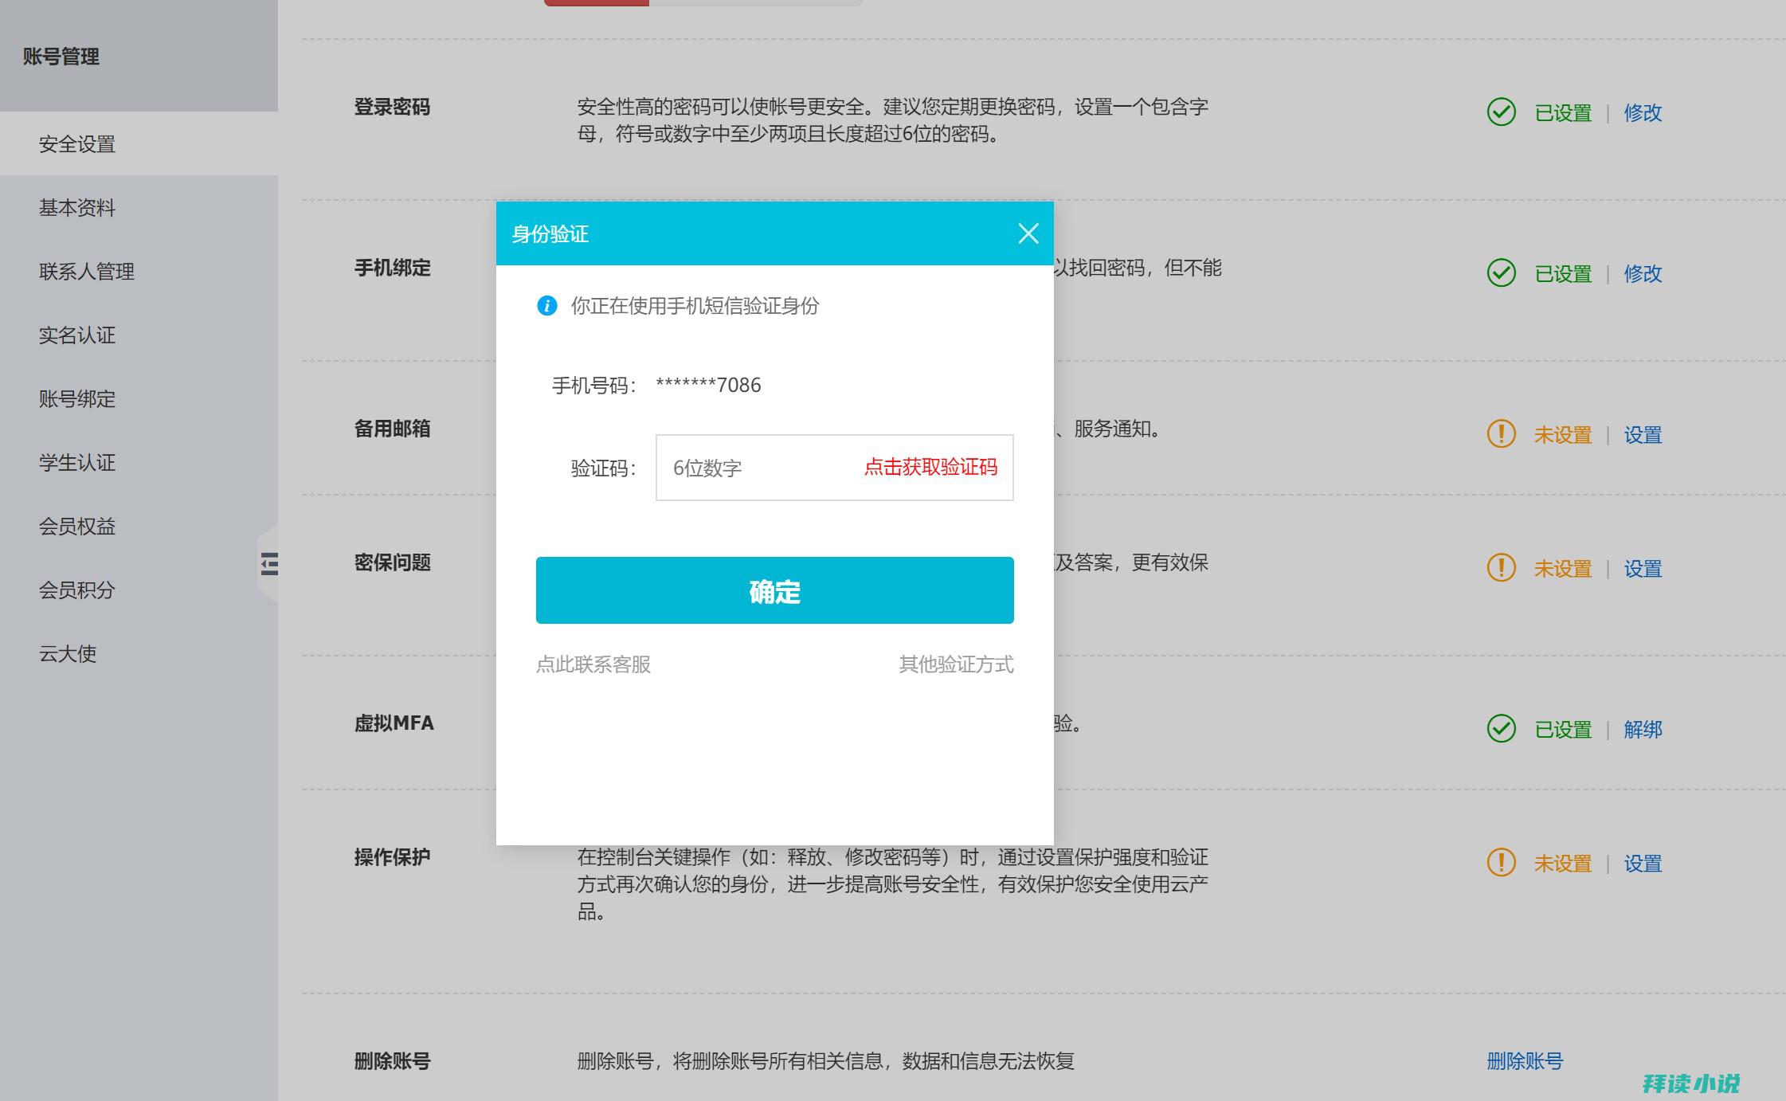The width and height of the screenshot is (1786, 1101).
Task: Click 点击获取验证码 to request SMS code
Action: pos(930,468)
